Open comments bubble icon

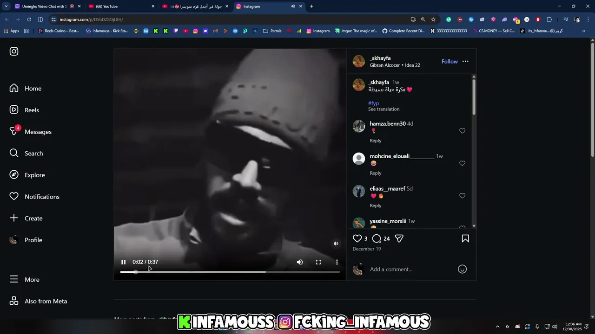point(377,238)
